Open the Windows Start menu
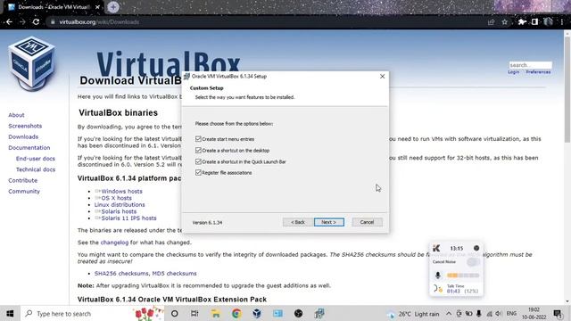Viewport: 571px width, 321px height. click(10, 313)
